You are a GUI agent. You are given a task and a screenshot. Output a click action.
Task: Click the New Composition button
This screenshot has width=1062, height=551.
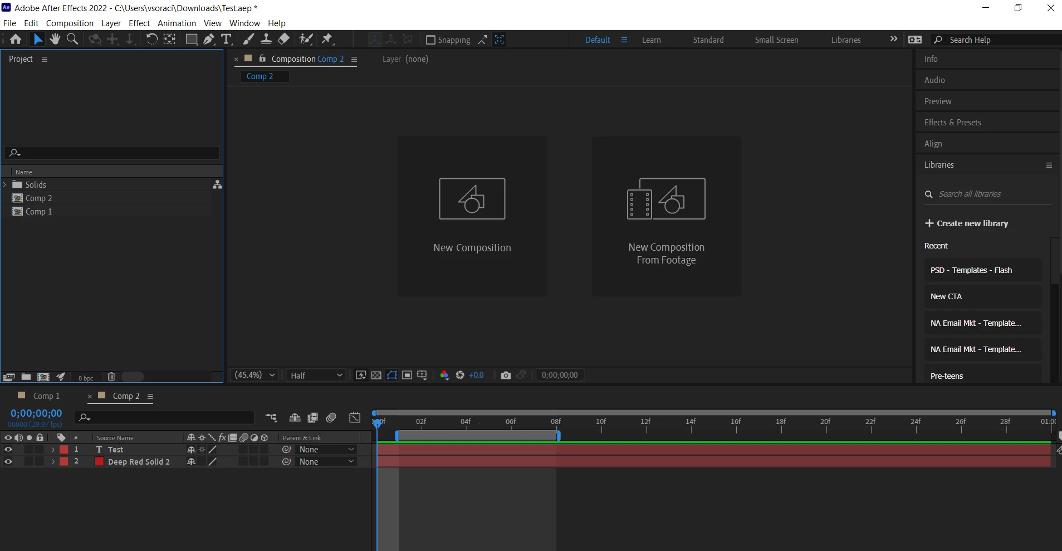[x=472, y=216]
